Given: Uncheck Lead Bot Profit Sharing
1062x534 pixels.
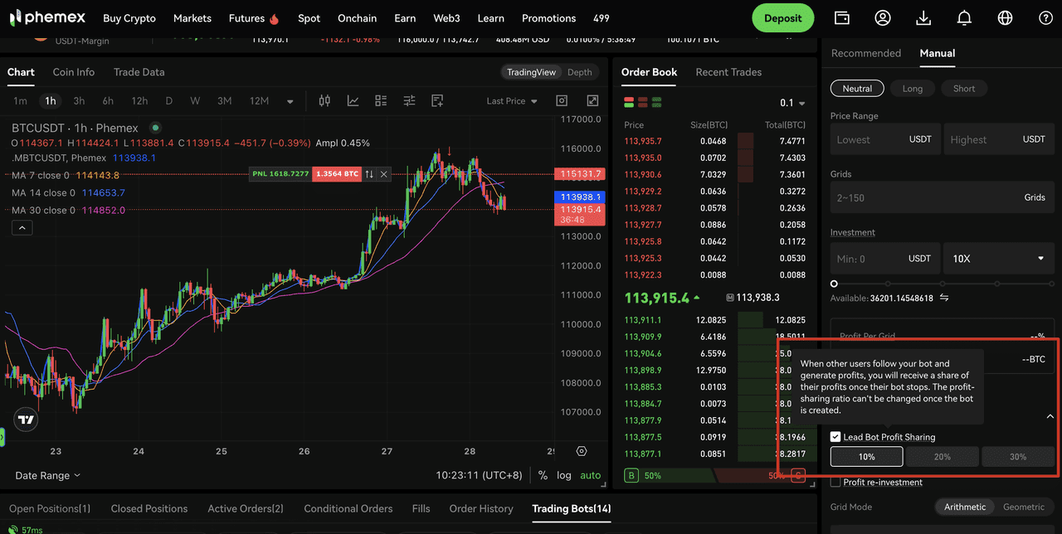Looking at the screenshot, I should (835, 437).
